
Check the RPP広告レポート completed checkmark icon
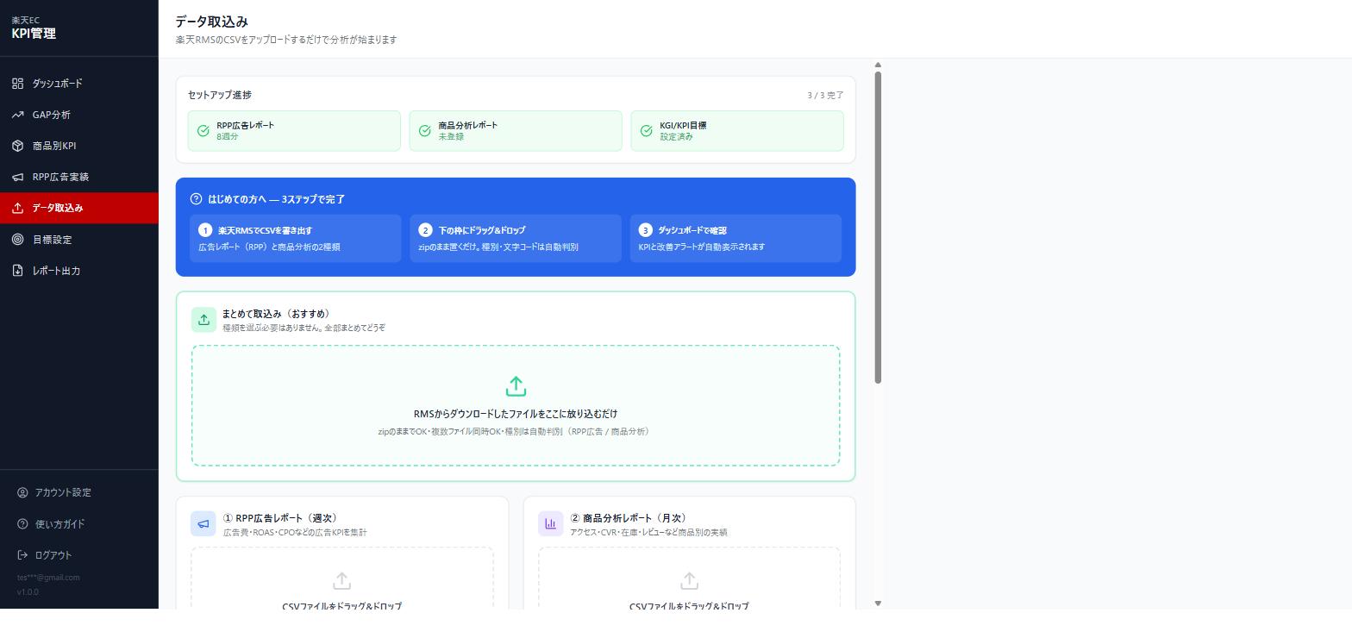click(203, 131)
